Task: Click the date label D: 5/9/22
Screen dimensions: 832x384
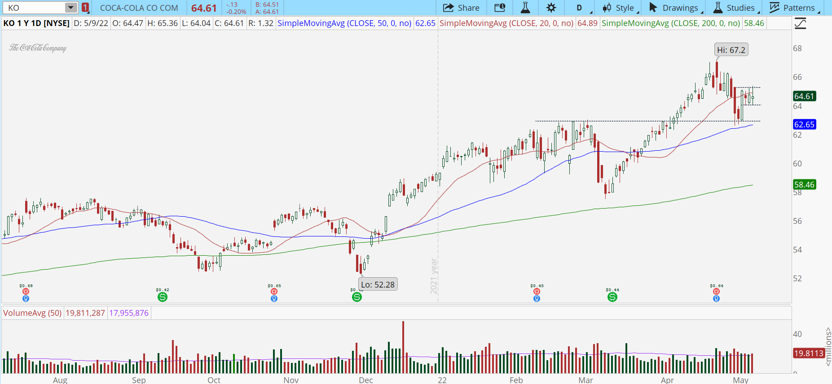Action: coord(91,23)
